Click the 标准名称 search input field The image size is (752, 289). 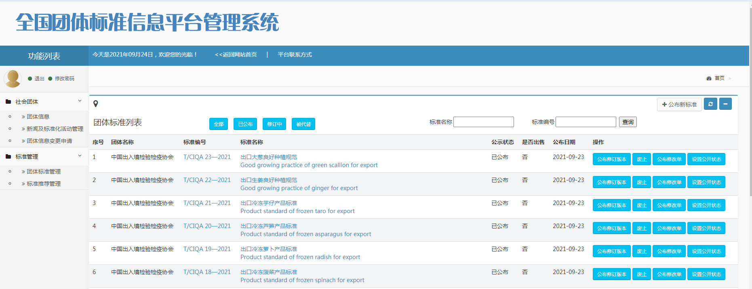[483, 122]
